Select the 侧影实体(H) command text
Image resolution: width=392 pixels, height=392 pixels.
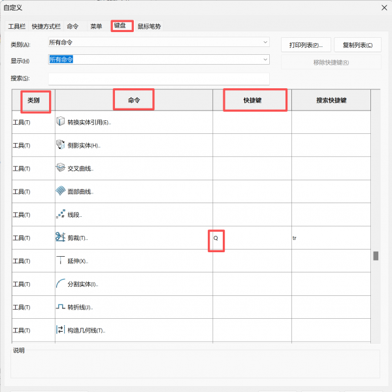point(84,146)
